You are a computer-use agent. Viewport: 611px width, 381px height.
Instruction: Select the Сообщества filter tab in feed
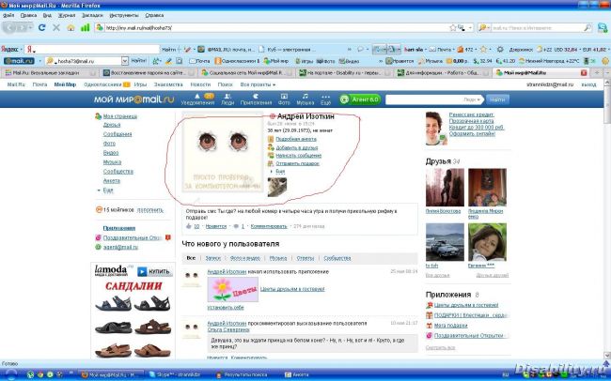337,258
